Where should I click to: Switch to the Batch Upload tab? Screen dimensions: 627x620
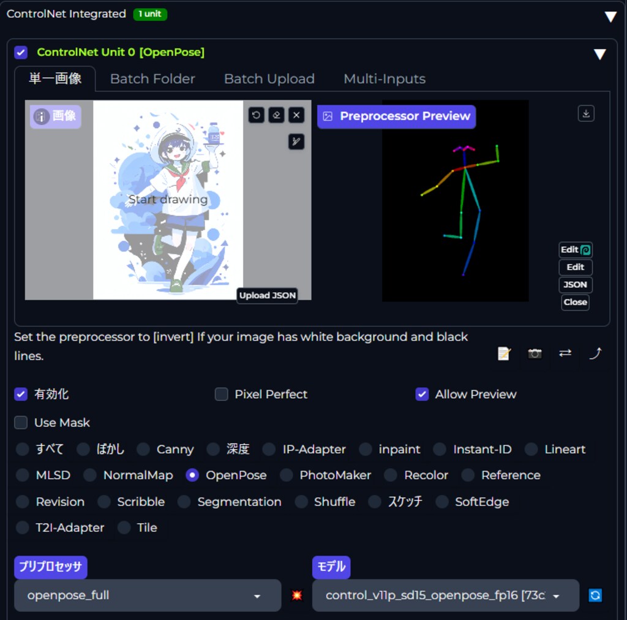click(269, 78)
